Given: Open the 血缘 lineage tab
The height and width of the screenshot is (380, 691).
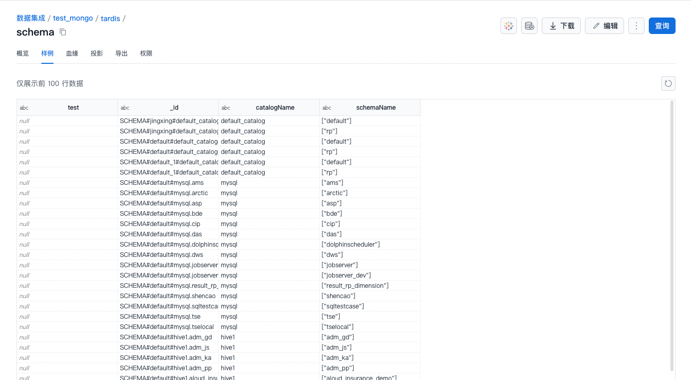Looking at the screenshot, I should coord(72,54).
